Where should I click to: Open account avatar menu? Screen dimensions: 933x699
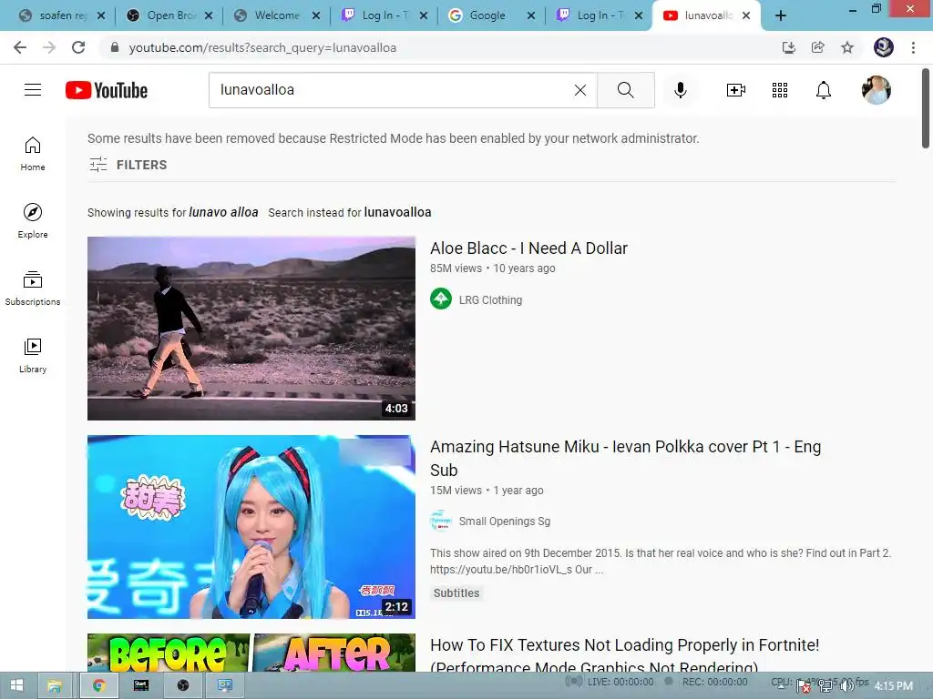[877, 90]
